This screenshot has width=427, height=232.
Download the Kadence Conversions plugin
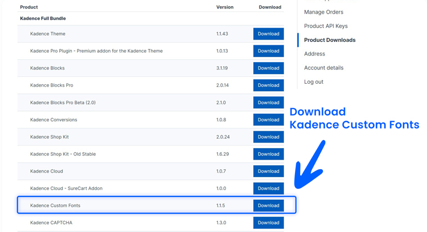268,119
